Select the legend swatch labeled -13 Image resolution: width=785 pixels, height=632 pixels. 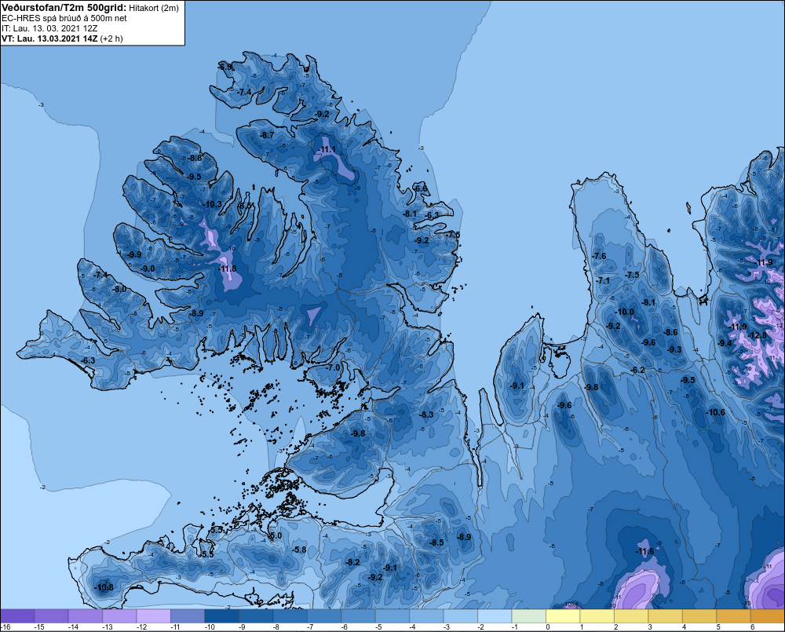119,616
